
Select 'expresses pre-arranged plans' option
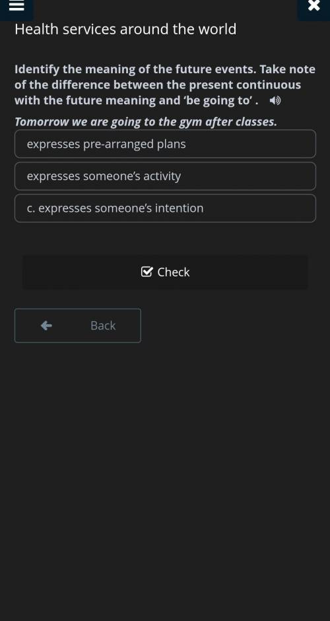[x=165, y=144]
